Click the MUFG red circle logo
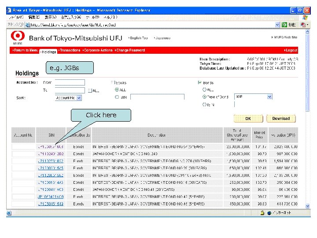Image resolution: width=317 pixels, height=238 pixels. pos(18,36)
